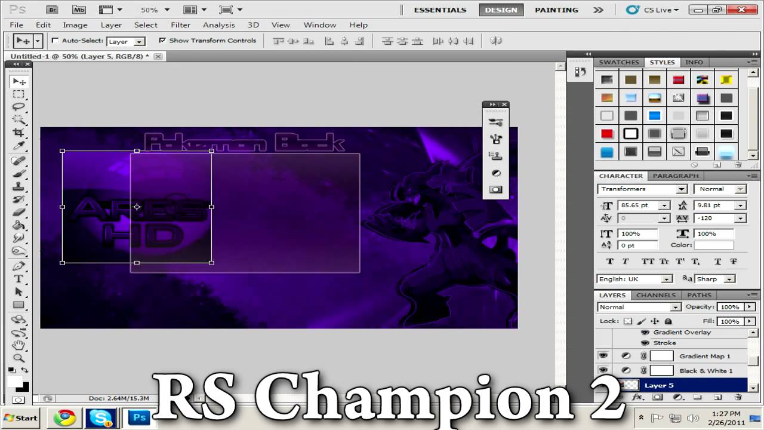Screen dimensions: 764x430
Task: Apply Underline text style in Character panel
Action: pyautogui.click(x=717, y=262)
